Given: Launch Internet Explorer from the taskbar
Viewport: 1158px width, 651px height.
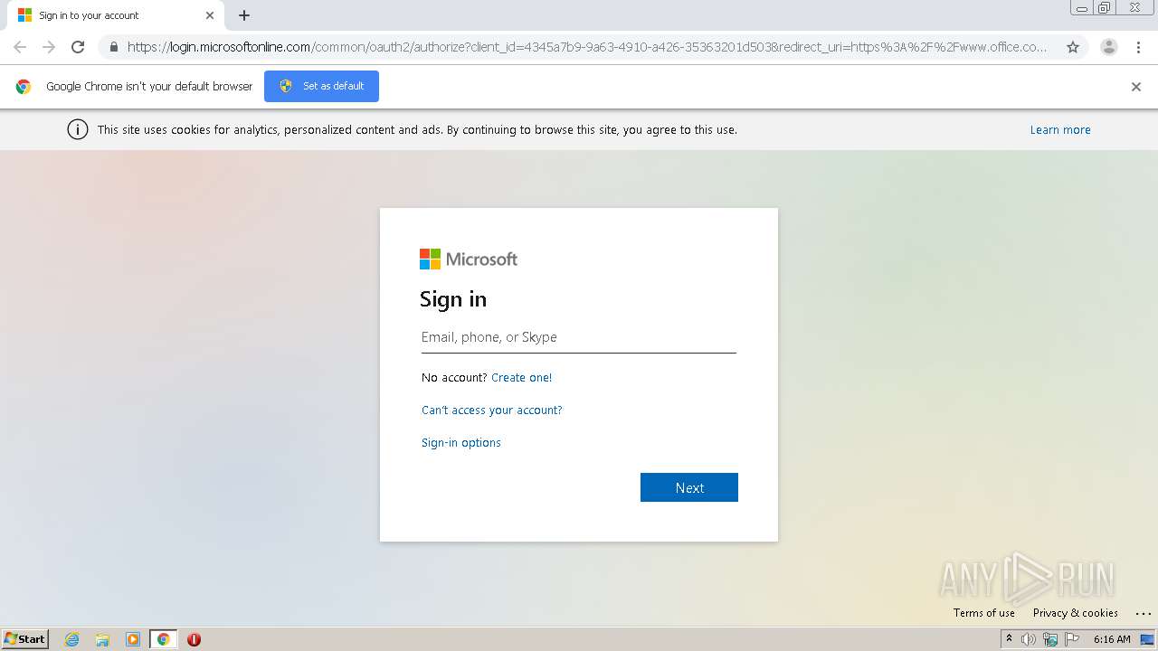Looking at the screenshot, I should 72,639.
